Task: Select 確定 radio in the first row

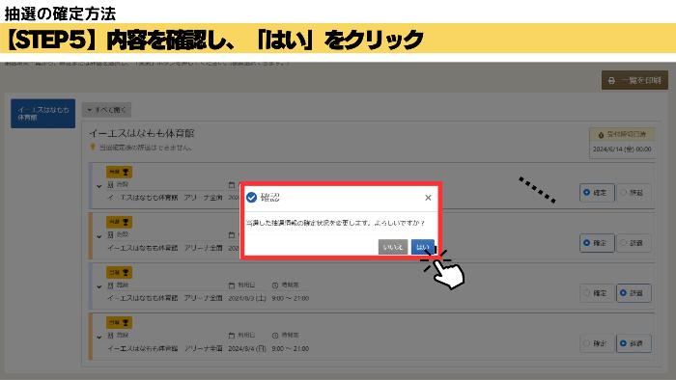Action: point(597,193)
